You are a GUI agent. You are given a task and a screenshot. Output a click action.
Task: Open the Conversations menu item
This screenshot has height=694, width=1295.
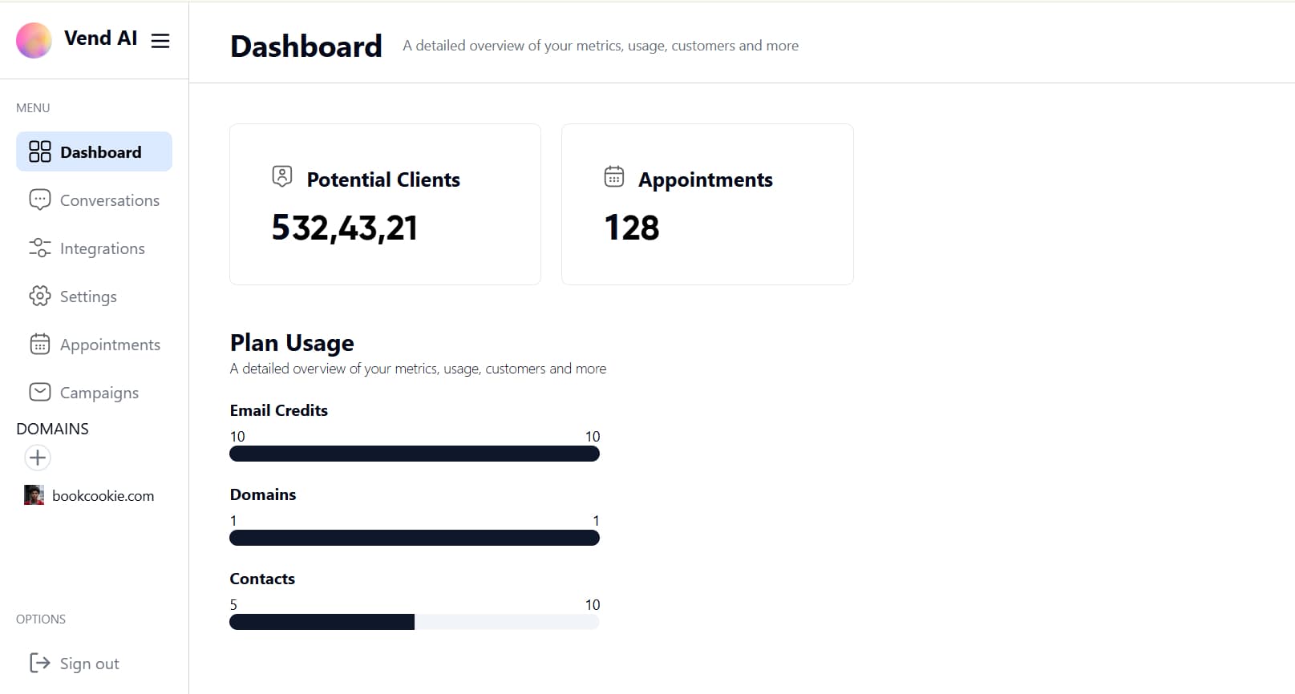109,200
